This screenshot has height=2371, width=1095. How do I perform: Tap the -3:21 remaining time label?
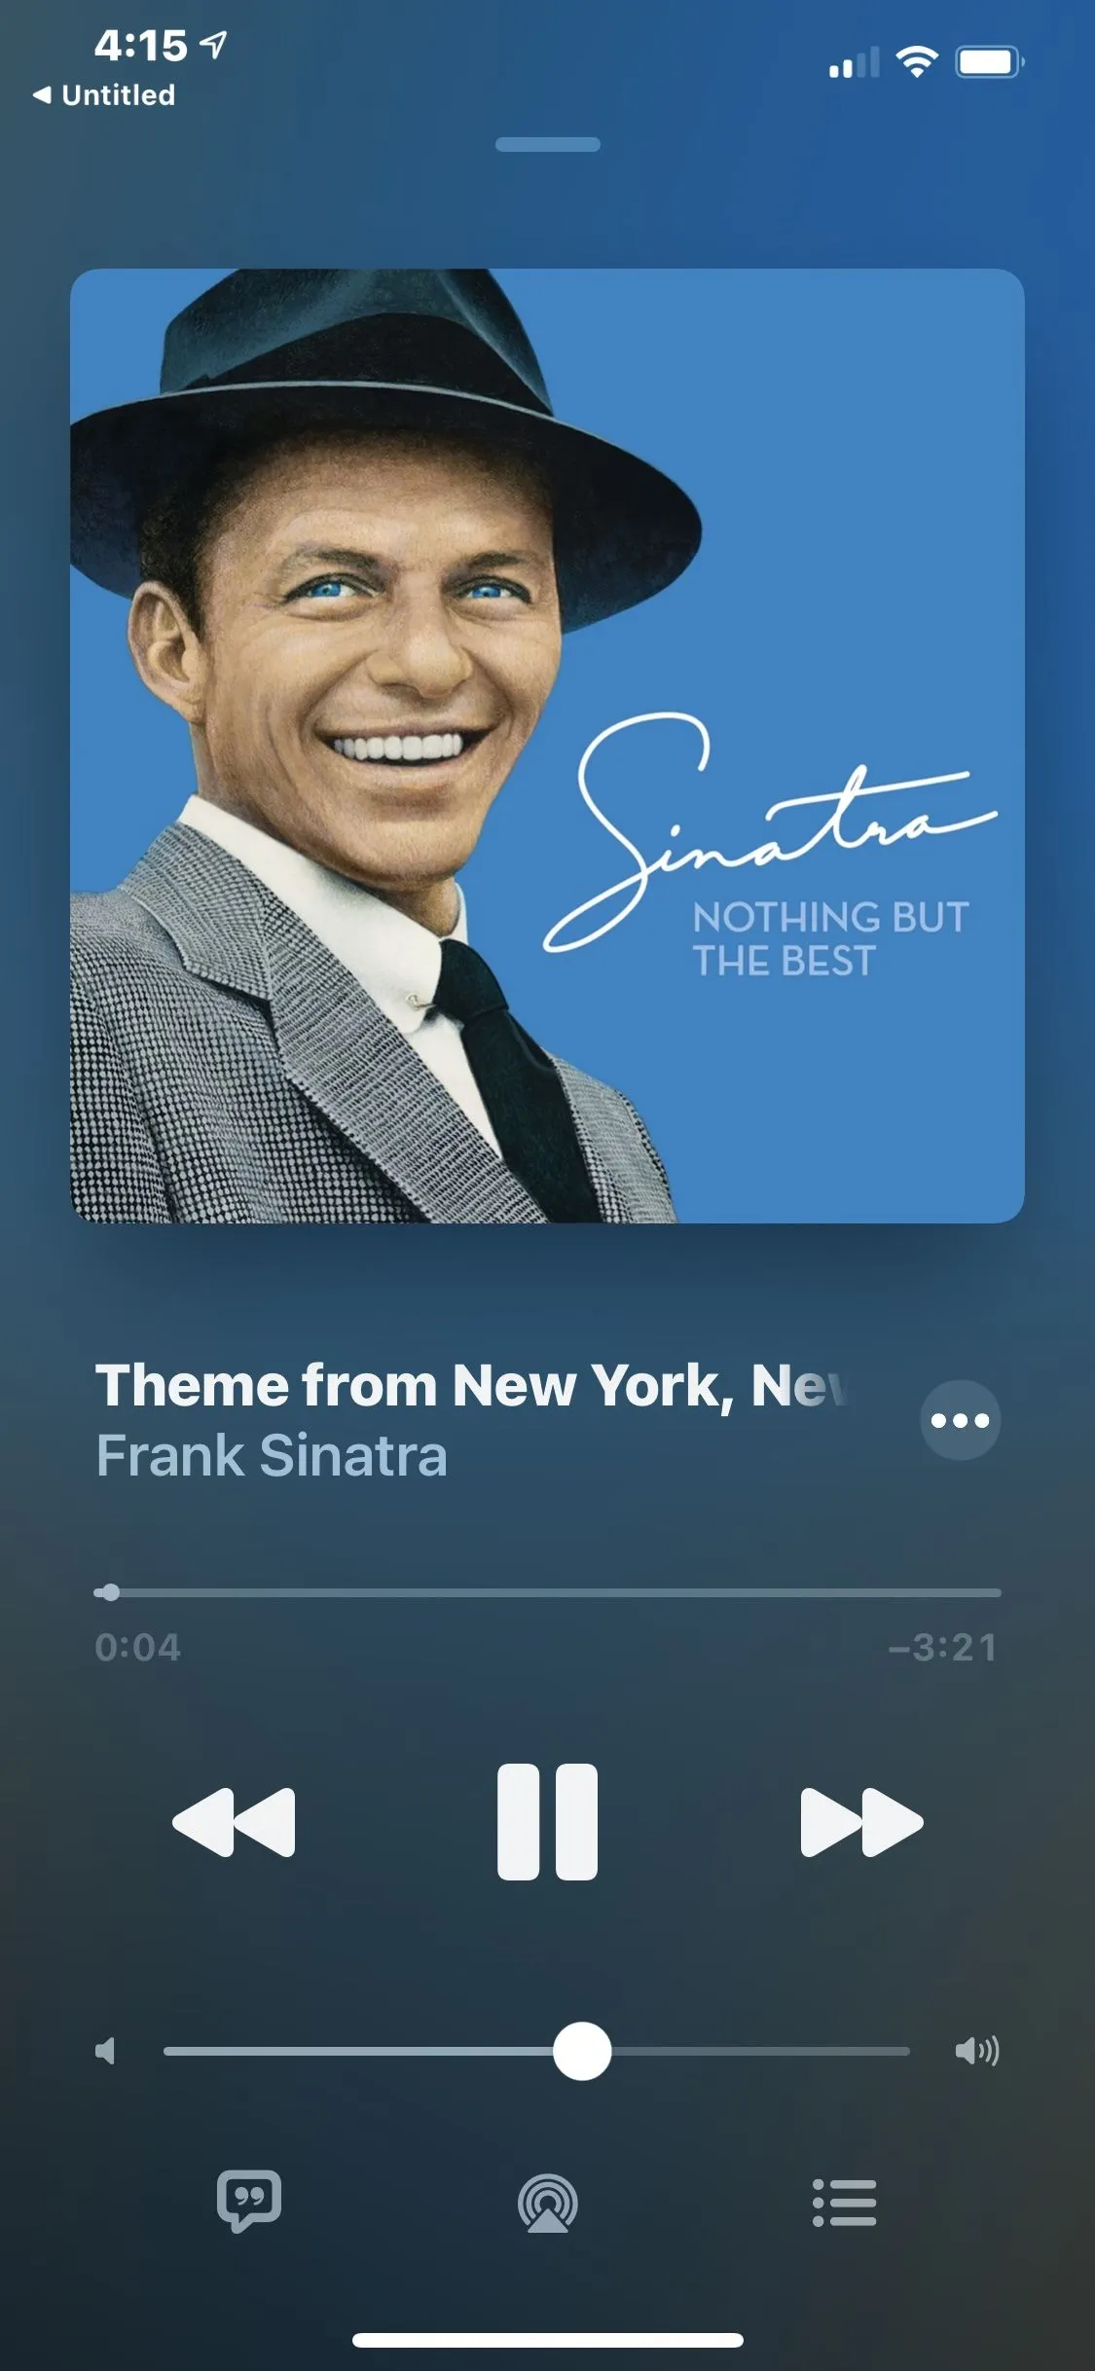click(x=942, y=1647)
